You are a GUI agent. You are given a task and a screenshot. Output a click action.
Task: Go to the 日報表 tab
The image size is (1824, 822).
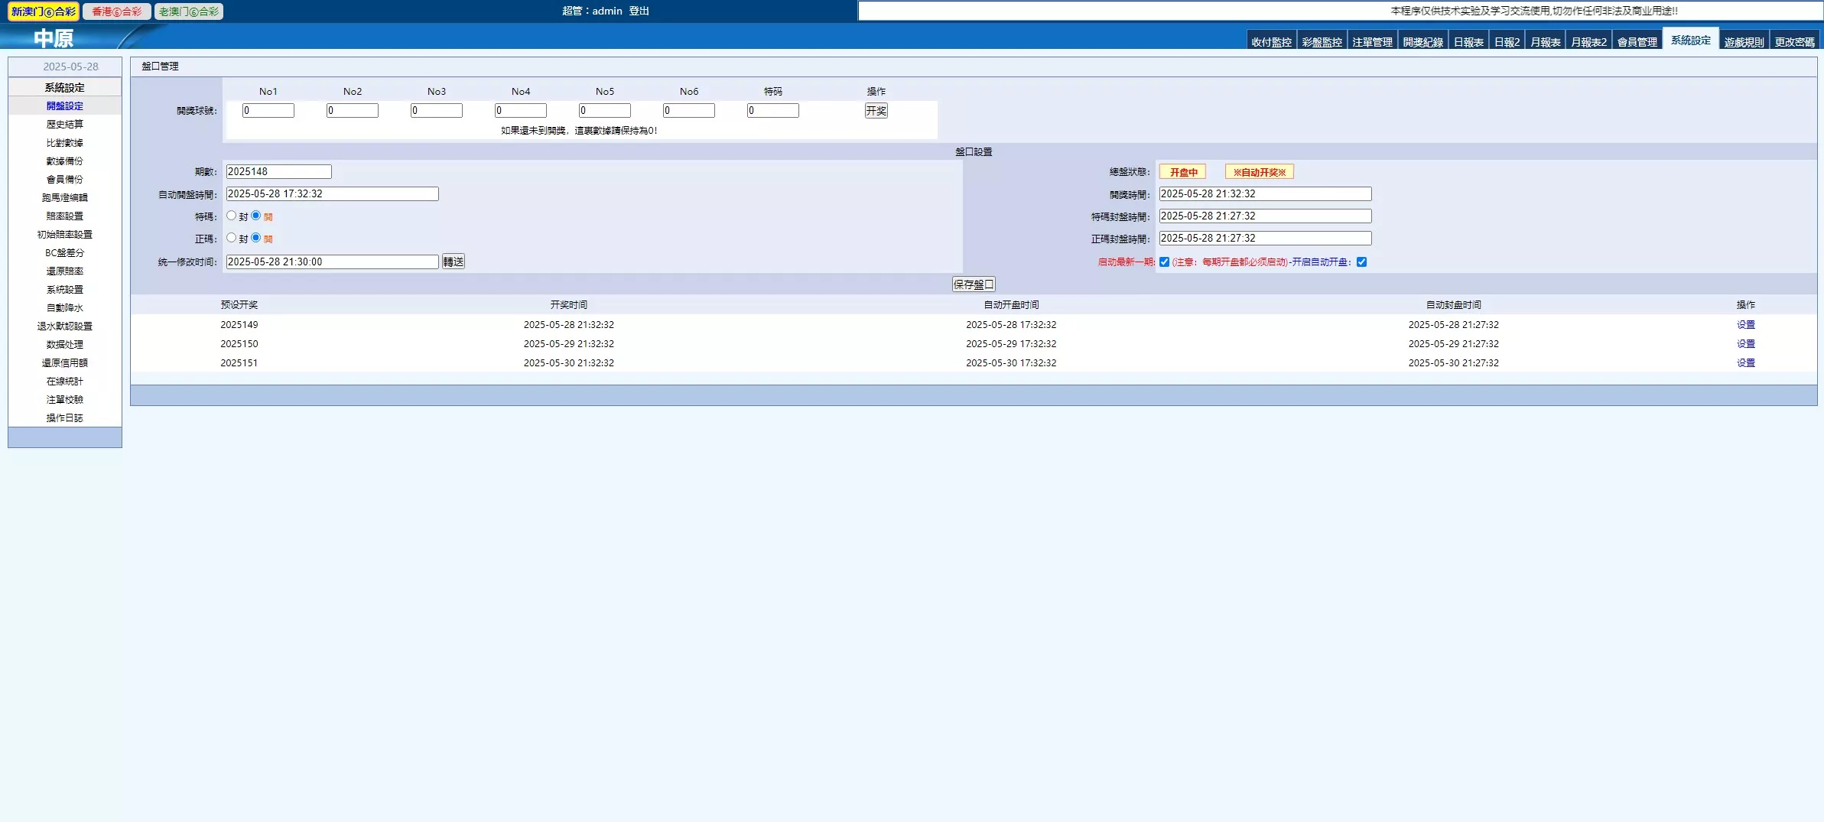1468,42
